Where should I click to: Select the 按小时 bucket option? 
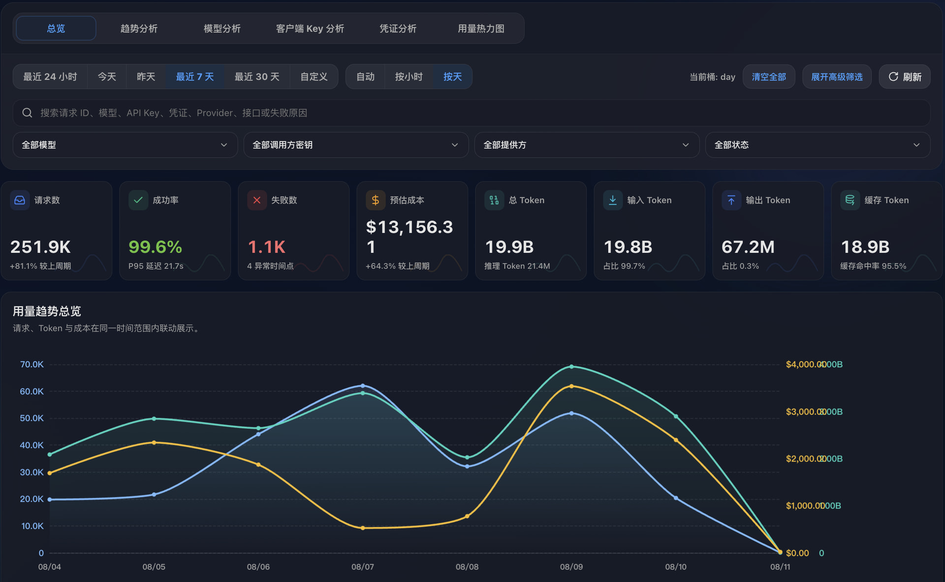tap(409, 77)
